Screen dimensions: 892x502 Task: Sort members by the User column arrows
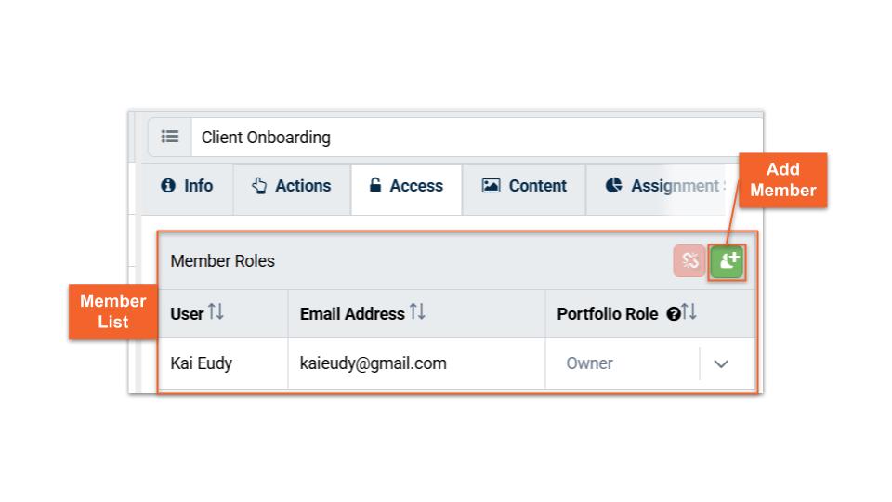(216, 313)
